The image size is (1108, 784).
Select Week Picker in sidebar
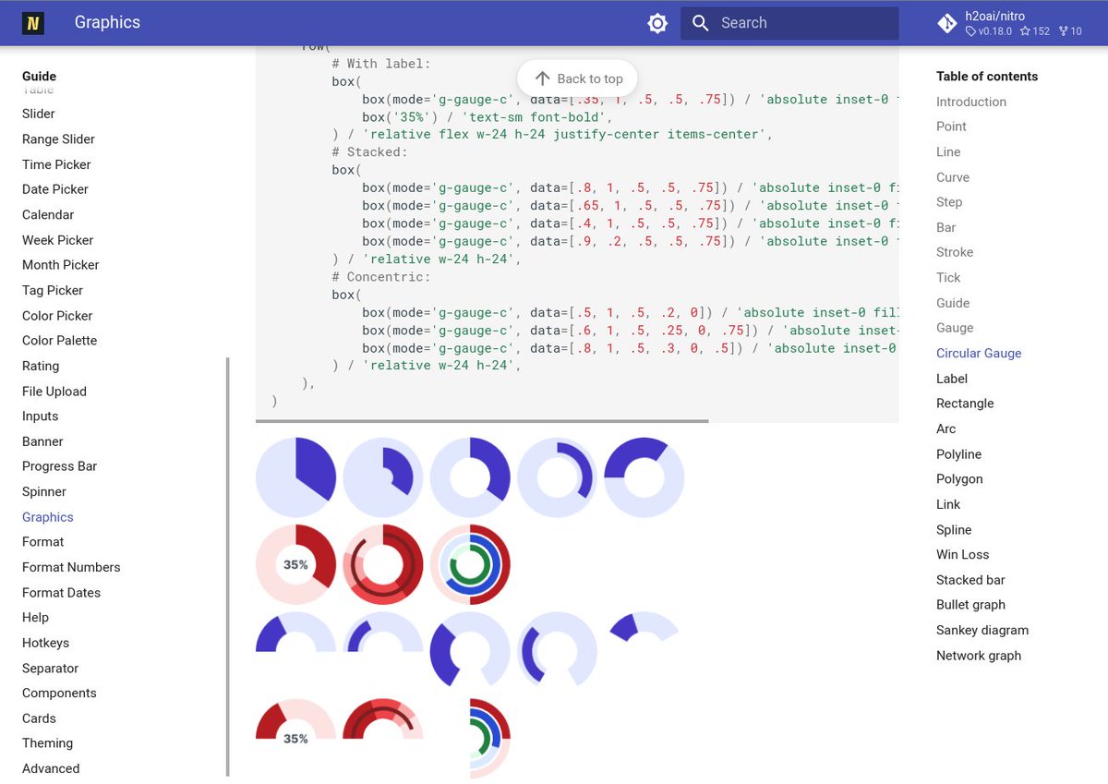pos(57,240)
